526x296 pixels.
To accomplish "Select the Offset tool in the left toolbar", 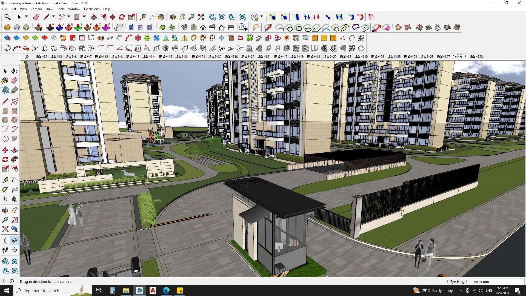I will (14, 169).
